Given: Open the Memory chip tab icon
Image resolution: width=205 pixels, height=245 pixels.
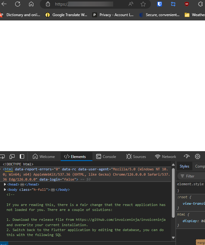Looking at the screenshot, I should 198,156.
